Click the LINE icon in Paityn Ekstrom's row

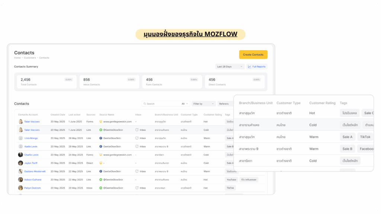click(100, 188)
